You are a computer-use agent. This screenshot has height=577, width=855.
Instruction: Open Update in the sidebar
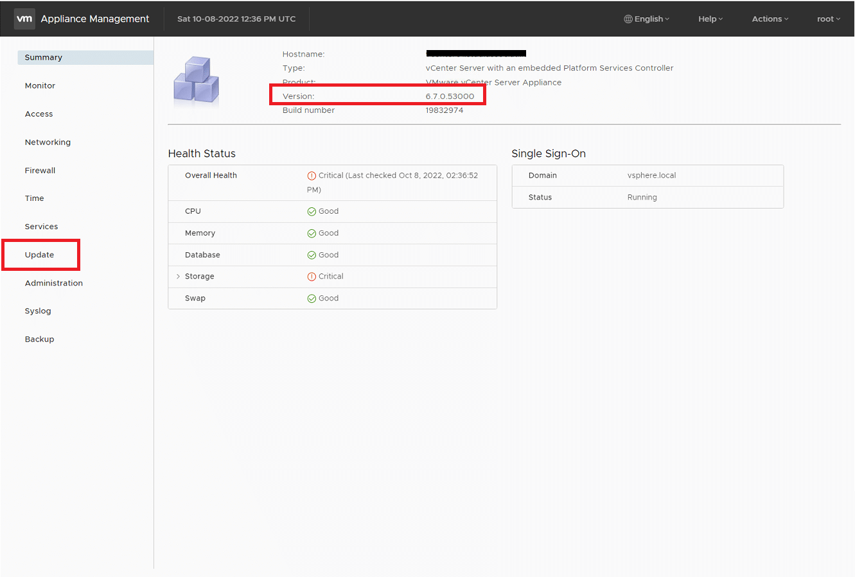(39, 255)
